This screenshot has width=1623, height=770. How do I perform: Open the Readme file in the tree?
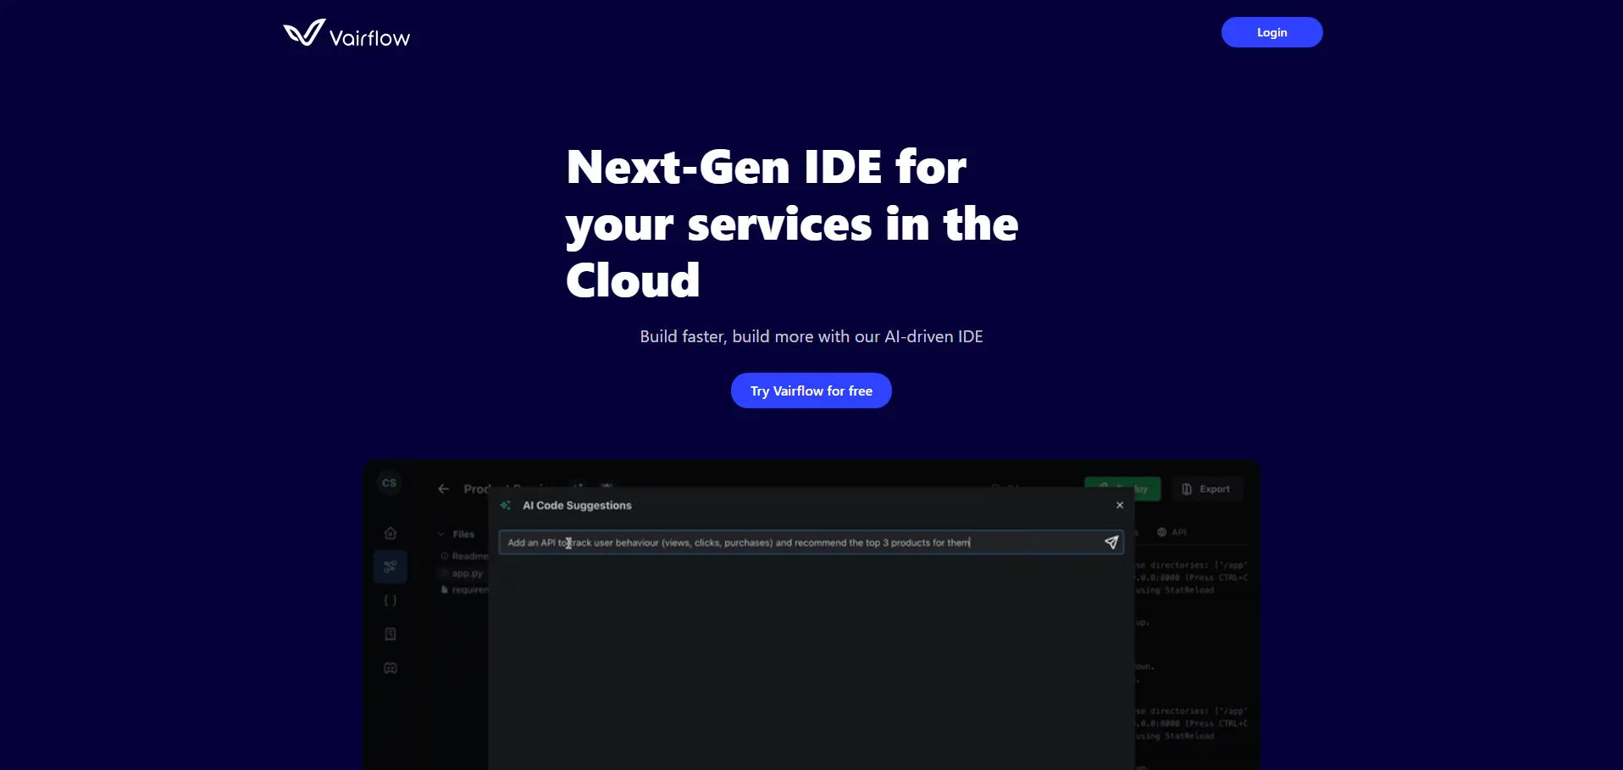click(468, 557)
